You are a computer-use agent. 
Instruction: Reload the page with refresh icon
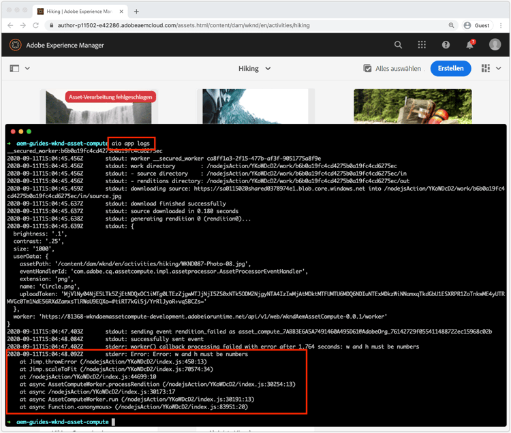(36, 25)
